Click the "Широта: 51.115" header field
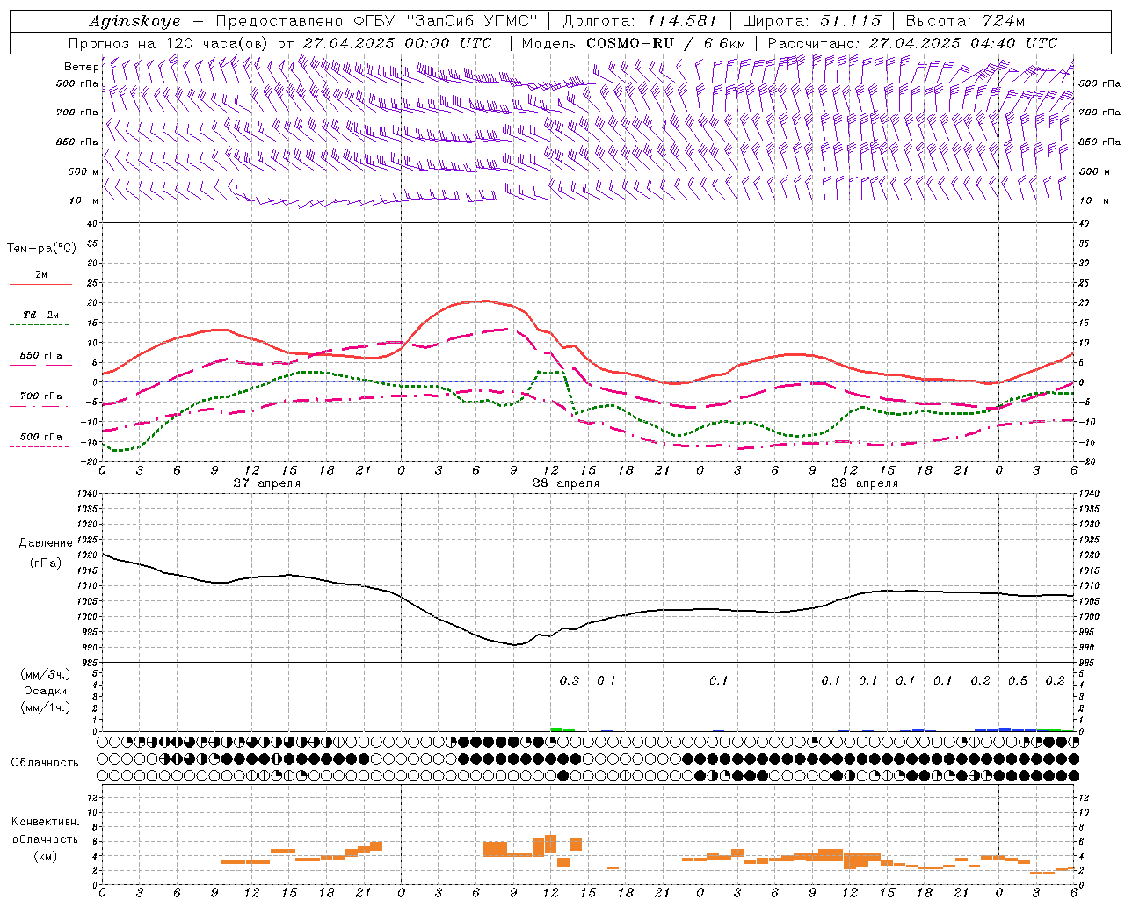The width and height of the screenshot is (1125, 900). 811,21
